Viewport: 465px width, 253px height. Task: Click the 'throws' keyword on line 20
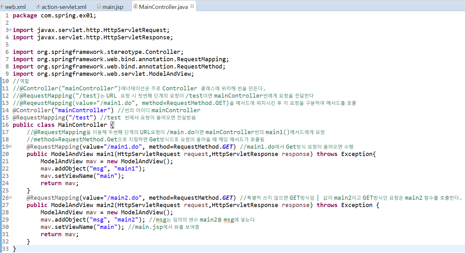click(327, 154)
